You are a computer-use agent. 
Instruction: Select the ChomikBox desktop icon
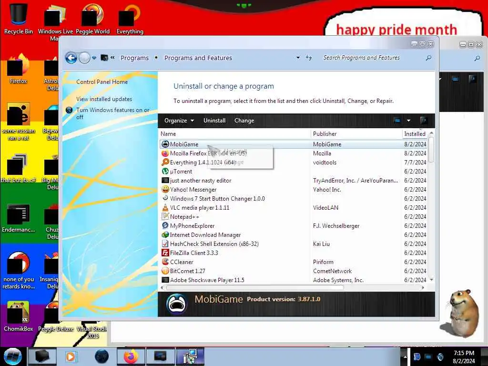point(19,316)
